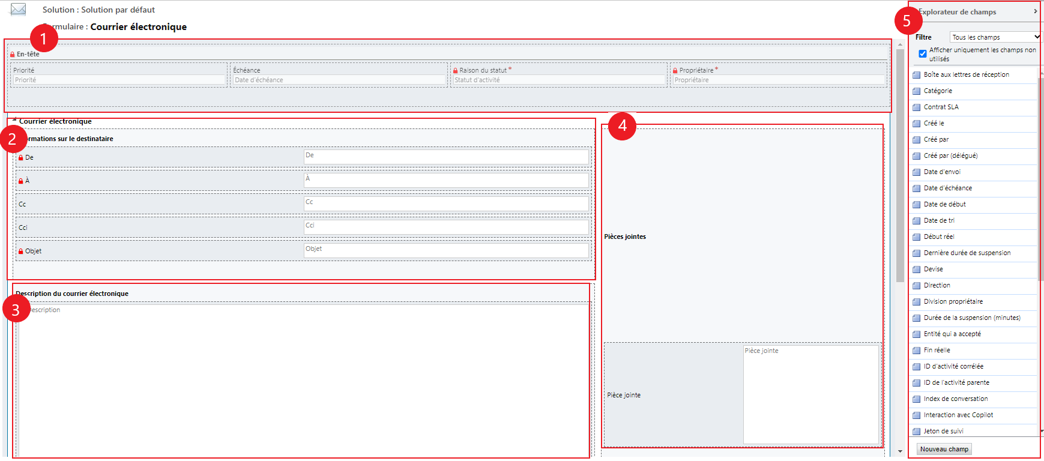Select the De input field
Screen dimensions: 1044x461
(x=446, y=157)
